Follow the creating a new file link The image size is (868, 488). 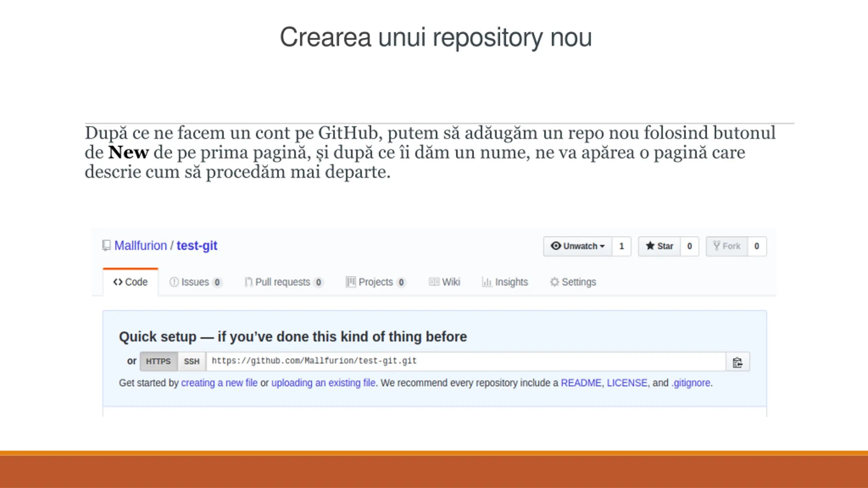tap(219, 383)
